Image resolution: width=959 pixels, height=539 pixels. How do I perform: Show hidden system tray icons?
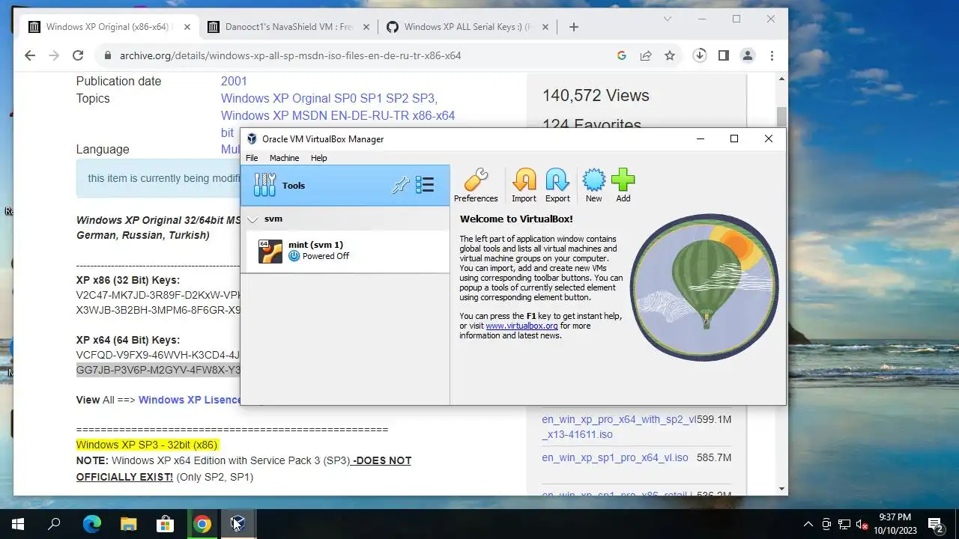point(808,524)
